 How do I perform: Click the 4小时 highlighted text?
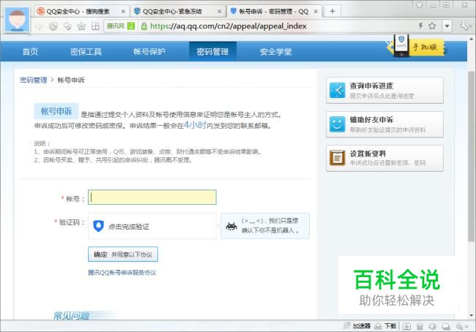pyautogui.click(x=196, y=124)
